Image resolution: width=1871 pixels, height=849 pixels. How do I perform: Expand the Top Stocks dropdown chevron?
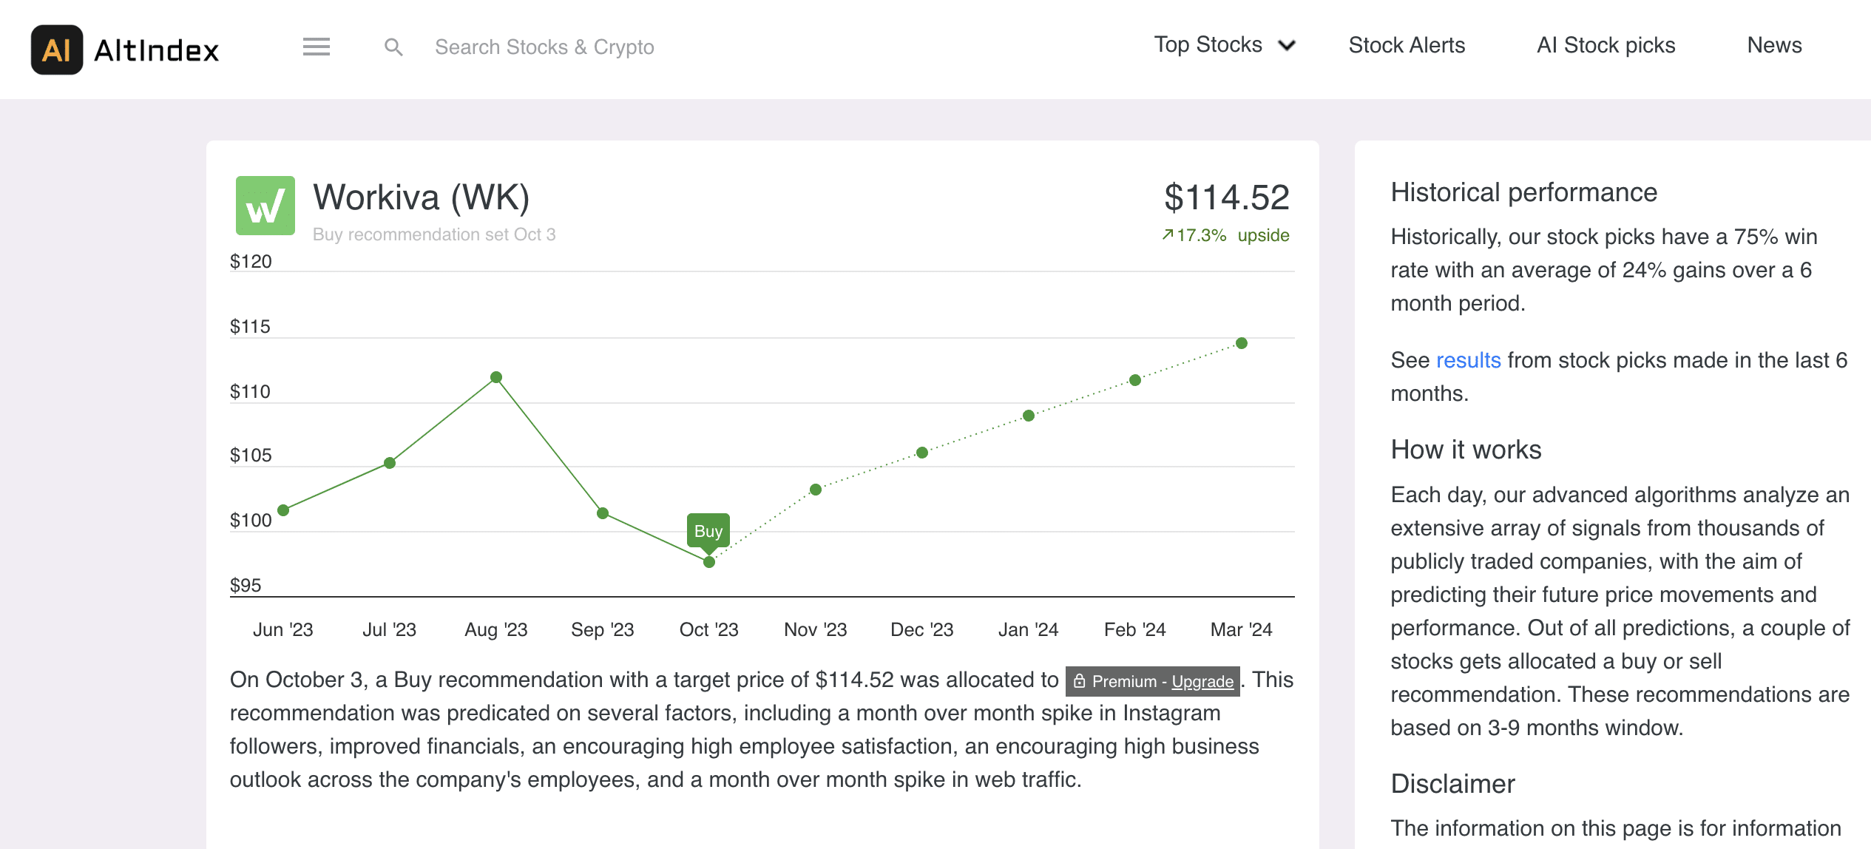(1287, 46)
